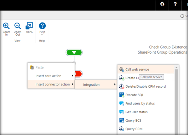Click the Call web service globe icon
Viewport: 188px width, 135px height.
pyautogui.click(x=121, y=70)
